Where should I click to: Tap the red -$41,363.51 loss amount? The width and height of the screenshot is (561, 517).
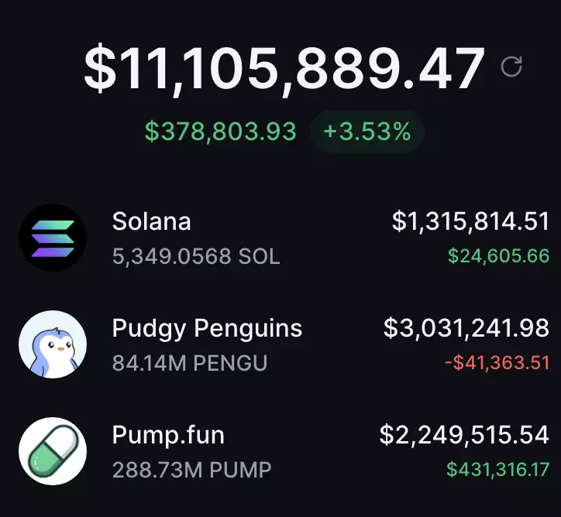497,363
